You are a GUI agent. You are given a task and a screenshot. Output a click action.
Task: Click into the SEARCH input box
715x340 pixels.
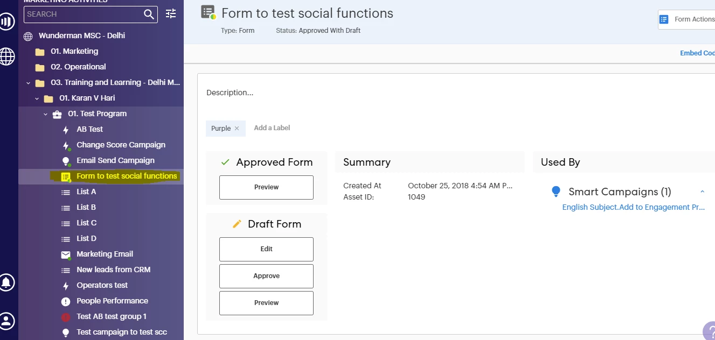tap(84, 14)
